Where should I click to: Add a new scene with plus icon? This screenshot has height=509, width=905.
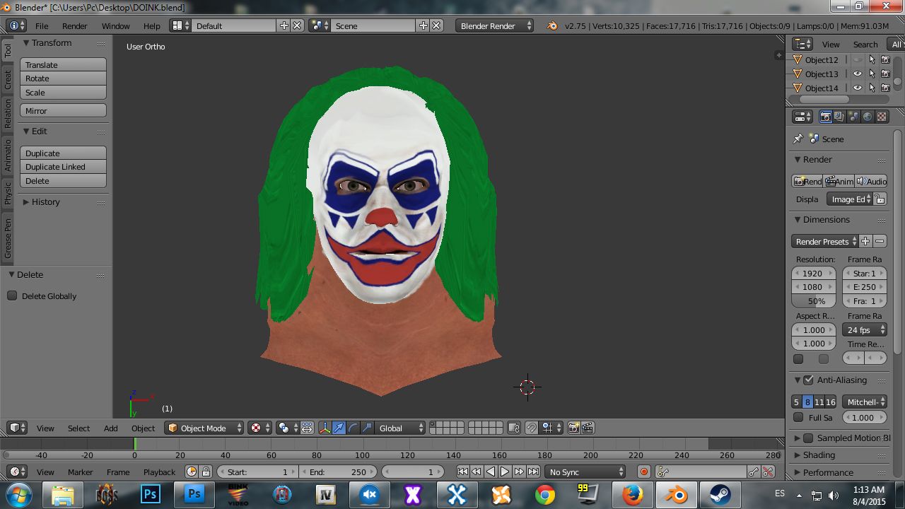coord(424,25)
